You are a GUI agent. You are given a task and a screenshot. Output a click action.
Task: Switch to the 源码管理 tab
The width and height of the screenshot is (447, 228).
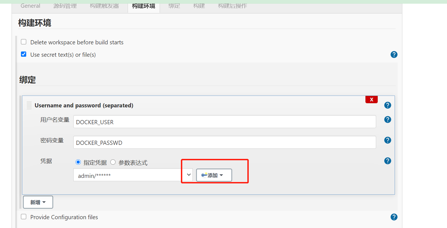65,6
